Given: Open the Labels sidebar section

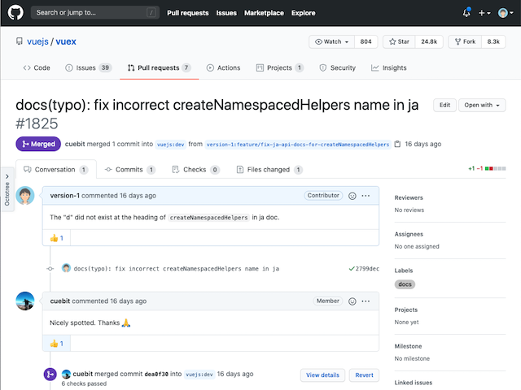Looking at the screenshot, I should point(404,271).
